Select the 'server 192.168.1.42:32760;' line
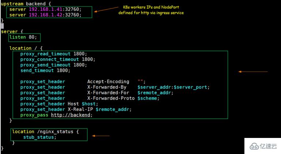 point(45,15)
